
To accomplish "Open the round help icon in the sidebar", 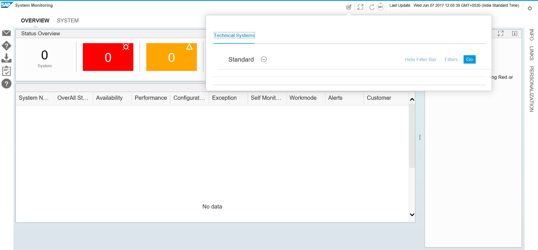I will pos(6,84).
